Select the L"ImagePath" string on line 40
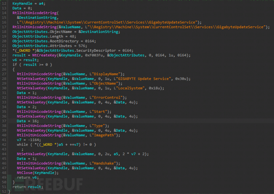This screenshot has width=274, height=194. [x=103, y=135]
